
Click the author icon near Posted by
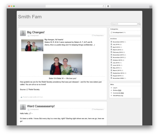(x=21, y=97)
